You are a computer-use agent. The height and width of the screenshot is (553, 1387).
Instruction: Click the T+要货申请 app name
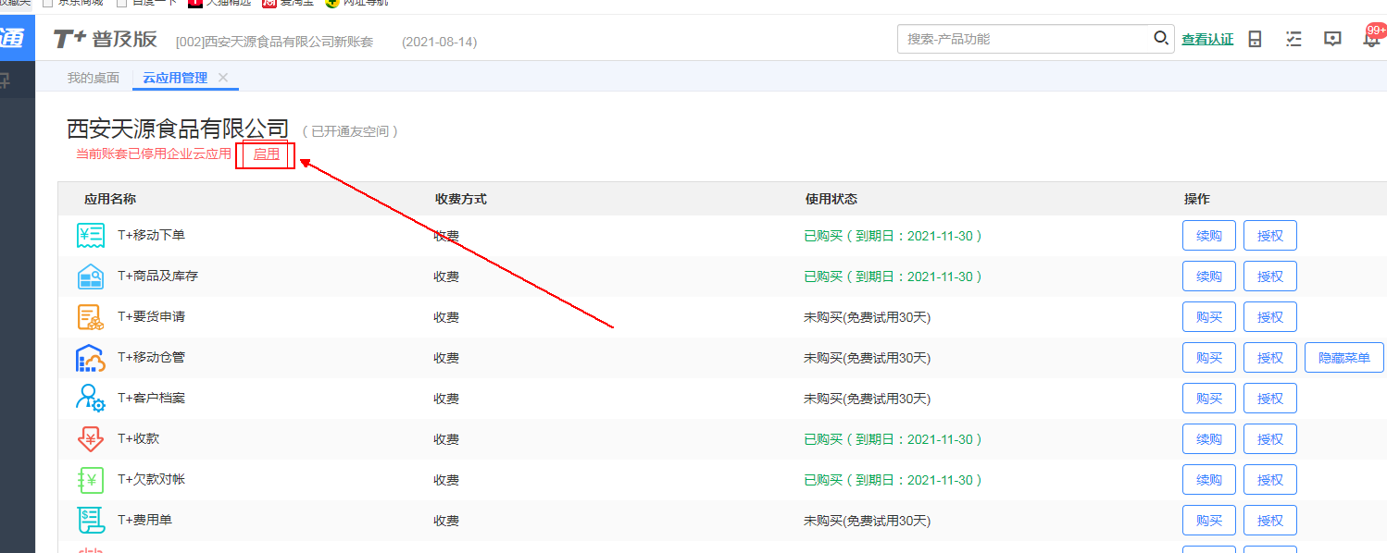pos(151,316)
